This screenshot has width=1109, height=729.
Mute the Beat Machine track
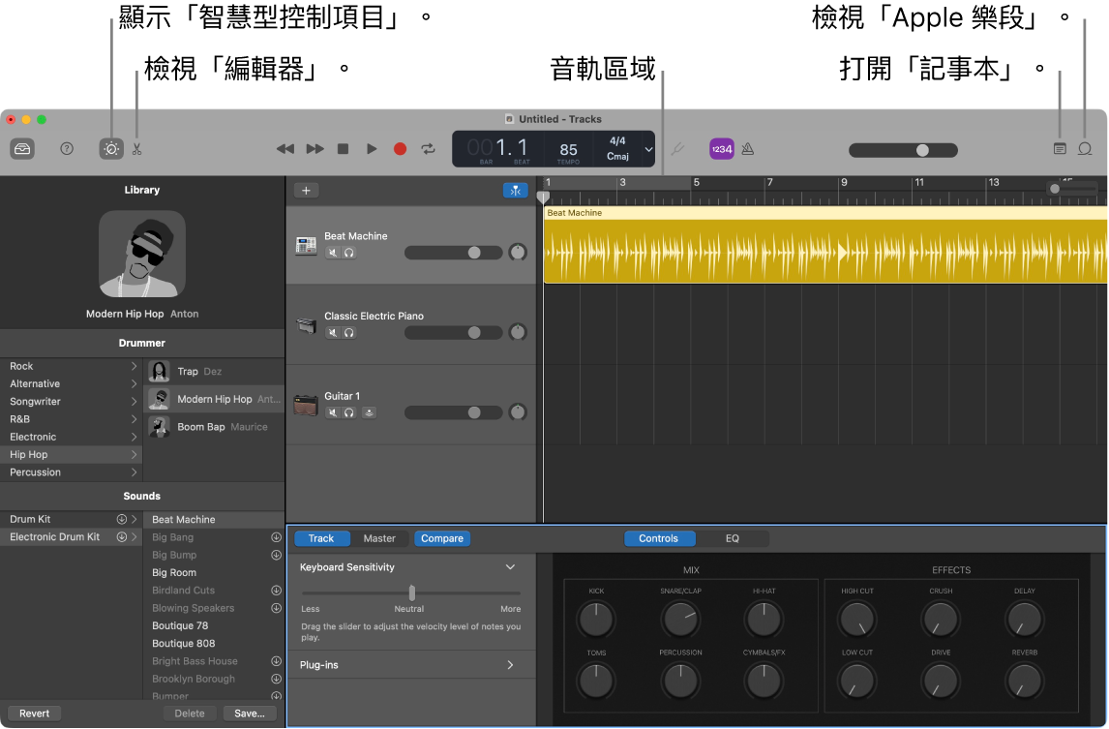(x=332, y=252)
